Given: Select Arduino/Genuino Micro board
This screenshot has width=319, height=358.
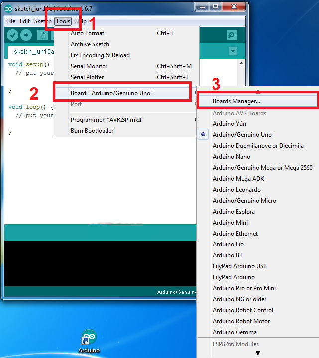Looking at the screenshot, I should (x=258, y=201).
